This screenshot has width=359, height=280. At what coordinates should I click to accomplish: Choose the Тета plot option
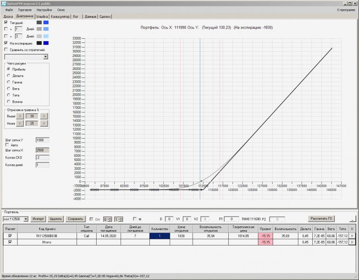coord(9,95)
